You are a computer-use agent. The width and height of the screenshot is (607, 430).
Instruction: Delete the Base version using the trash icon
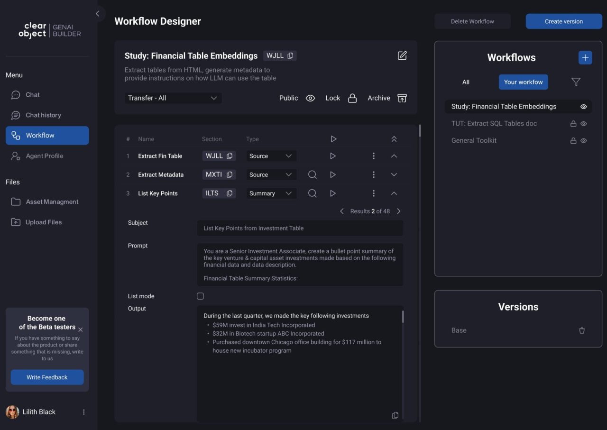(x=582, y=330)
